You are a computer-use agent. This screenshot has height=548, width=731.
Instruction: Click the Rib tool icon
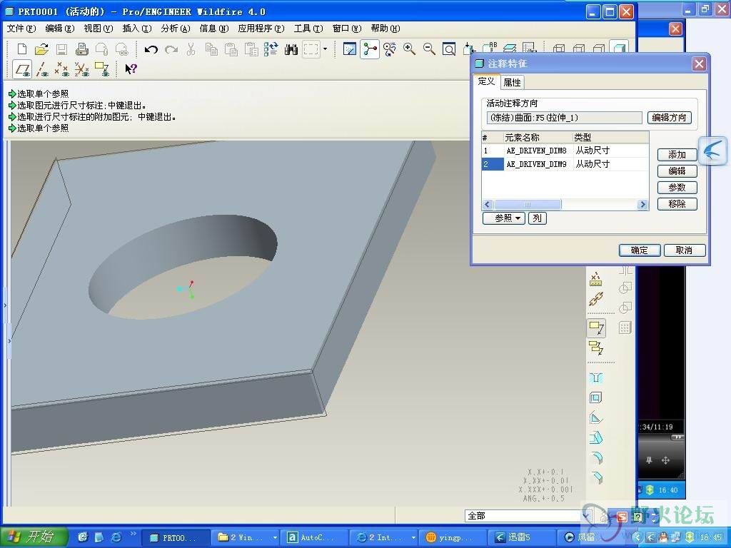click(x=596, y=417)
